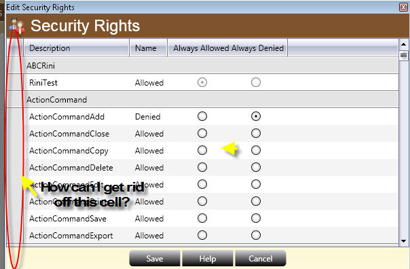This screenshot has height=269, width=410.
Task: Click the Allowed value for RiniTest
Action: [149, 83]
